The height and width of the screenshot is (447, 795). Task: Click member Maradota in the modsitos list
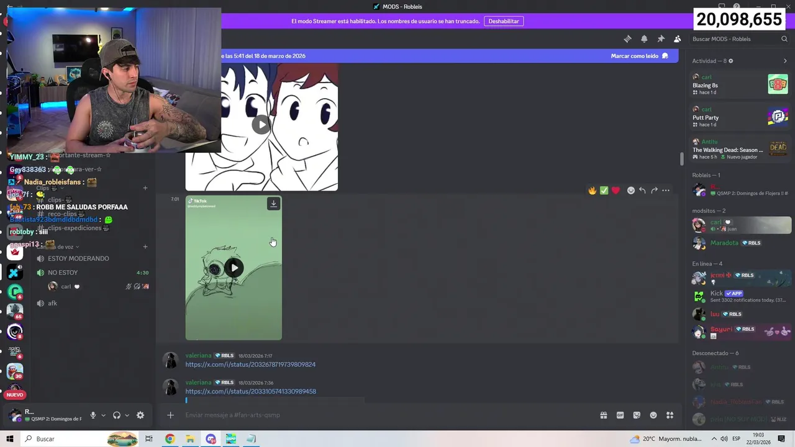(740, 243)
